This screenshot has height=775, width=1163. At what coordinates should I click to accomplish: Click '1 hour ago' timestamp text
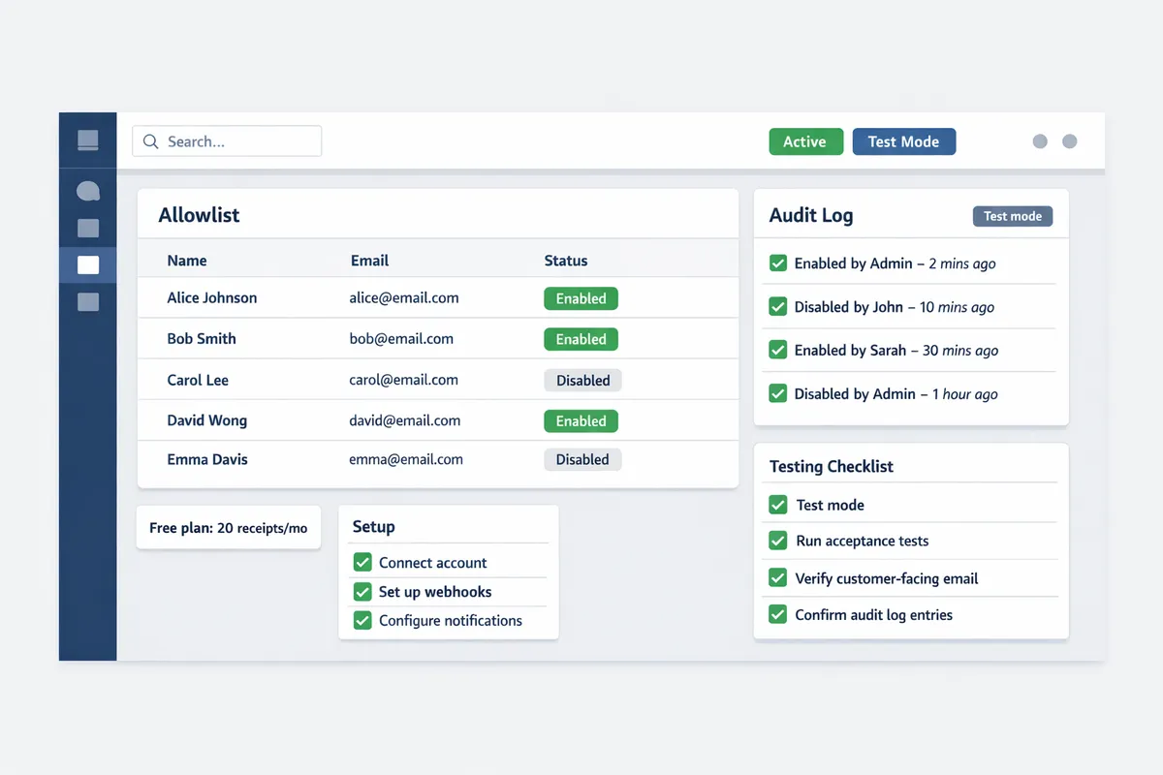(964, 394)
